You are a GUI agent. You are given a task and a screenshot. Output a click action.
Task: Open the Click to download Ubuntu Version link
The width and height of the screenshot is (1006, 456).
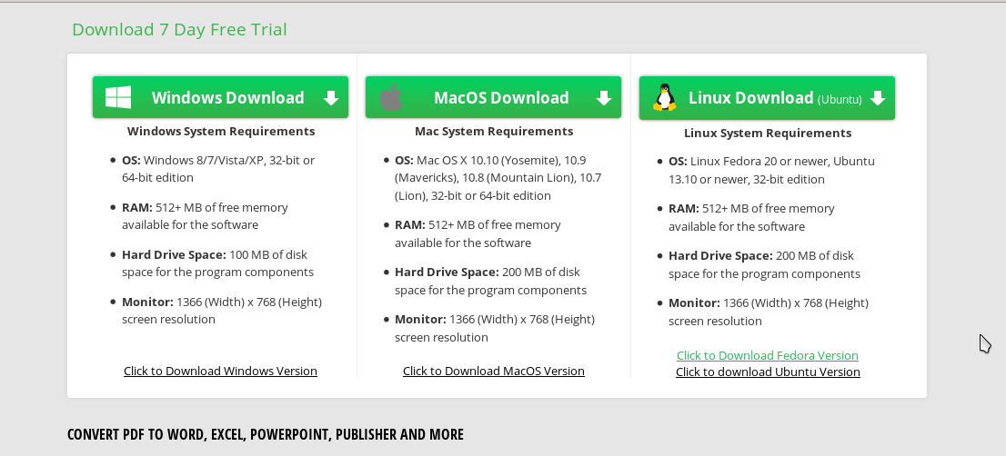point(768,372)
